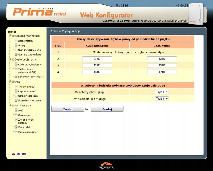Click the page icon beside Panel serwisowy

(x=16, y=132)
